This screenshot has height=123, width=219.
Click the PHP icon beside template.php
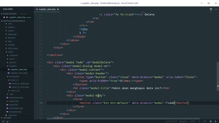[x=7, y=112]
